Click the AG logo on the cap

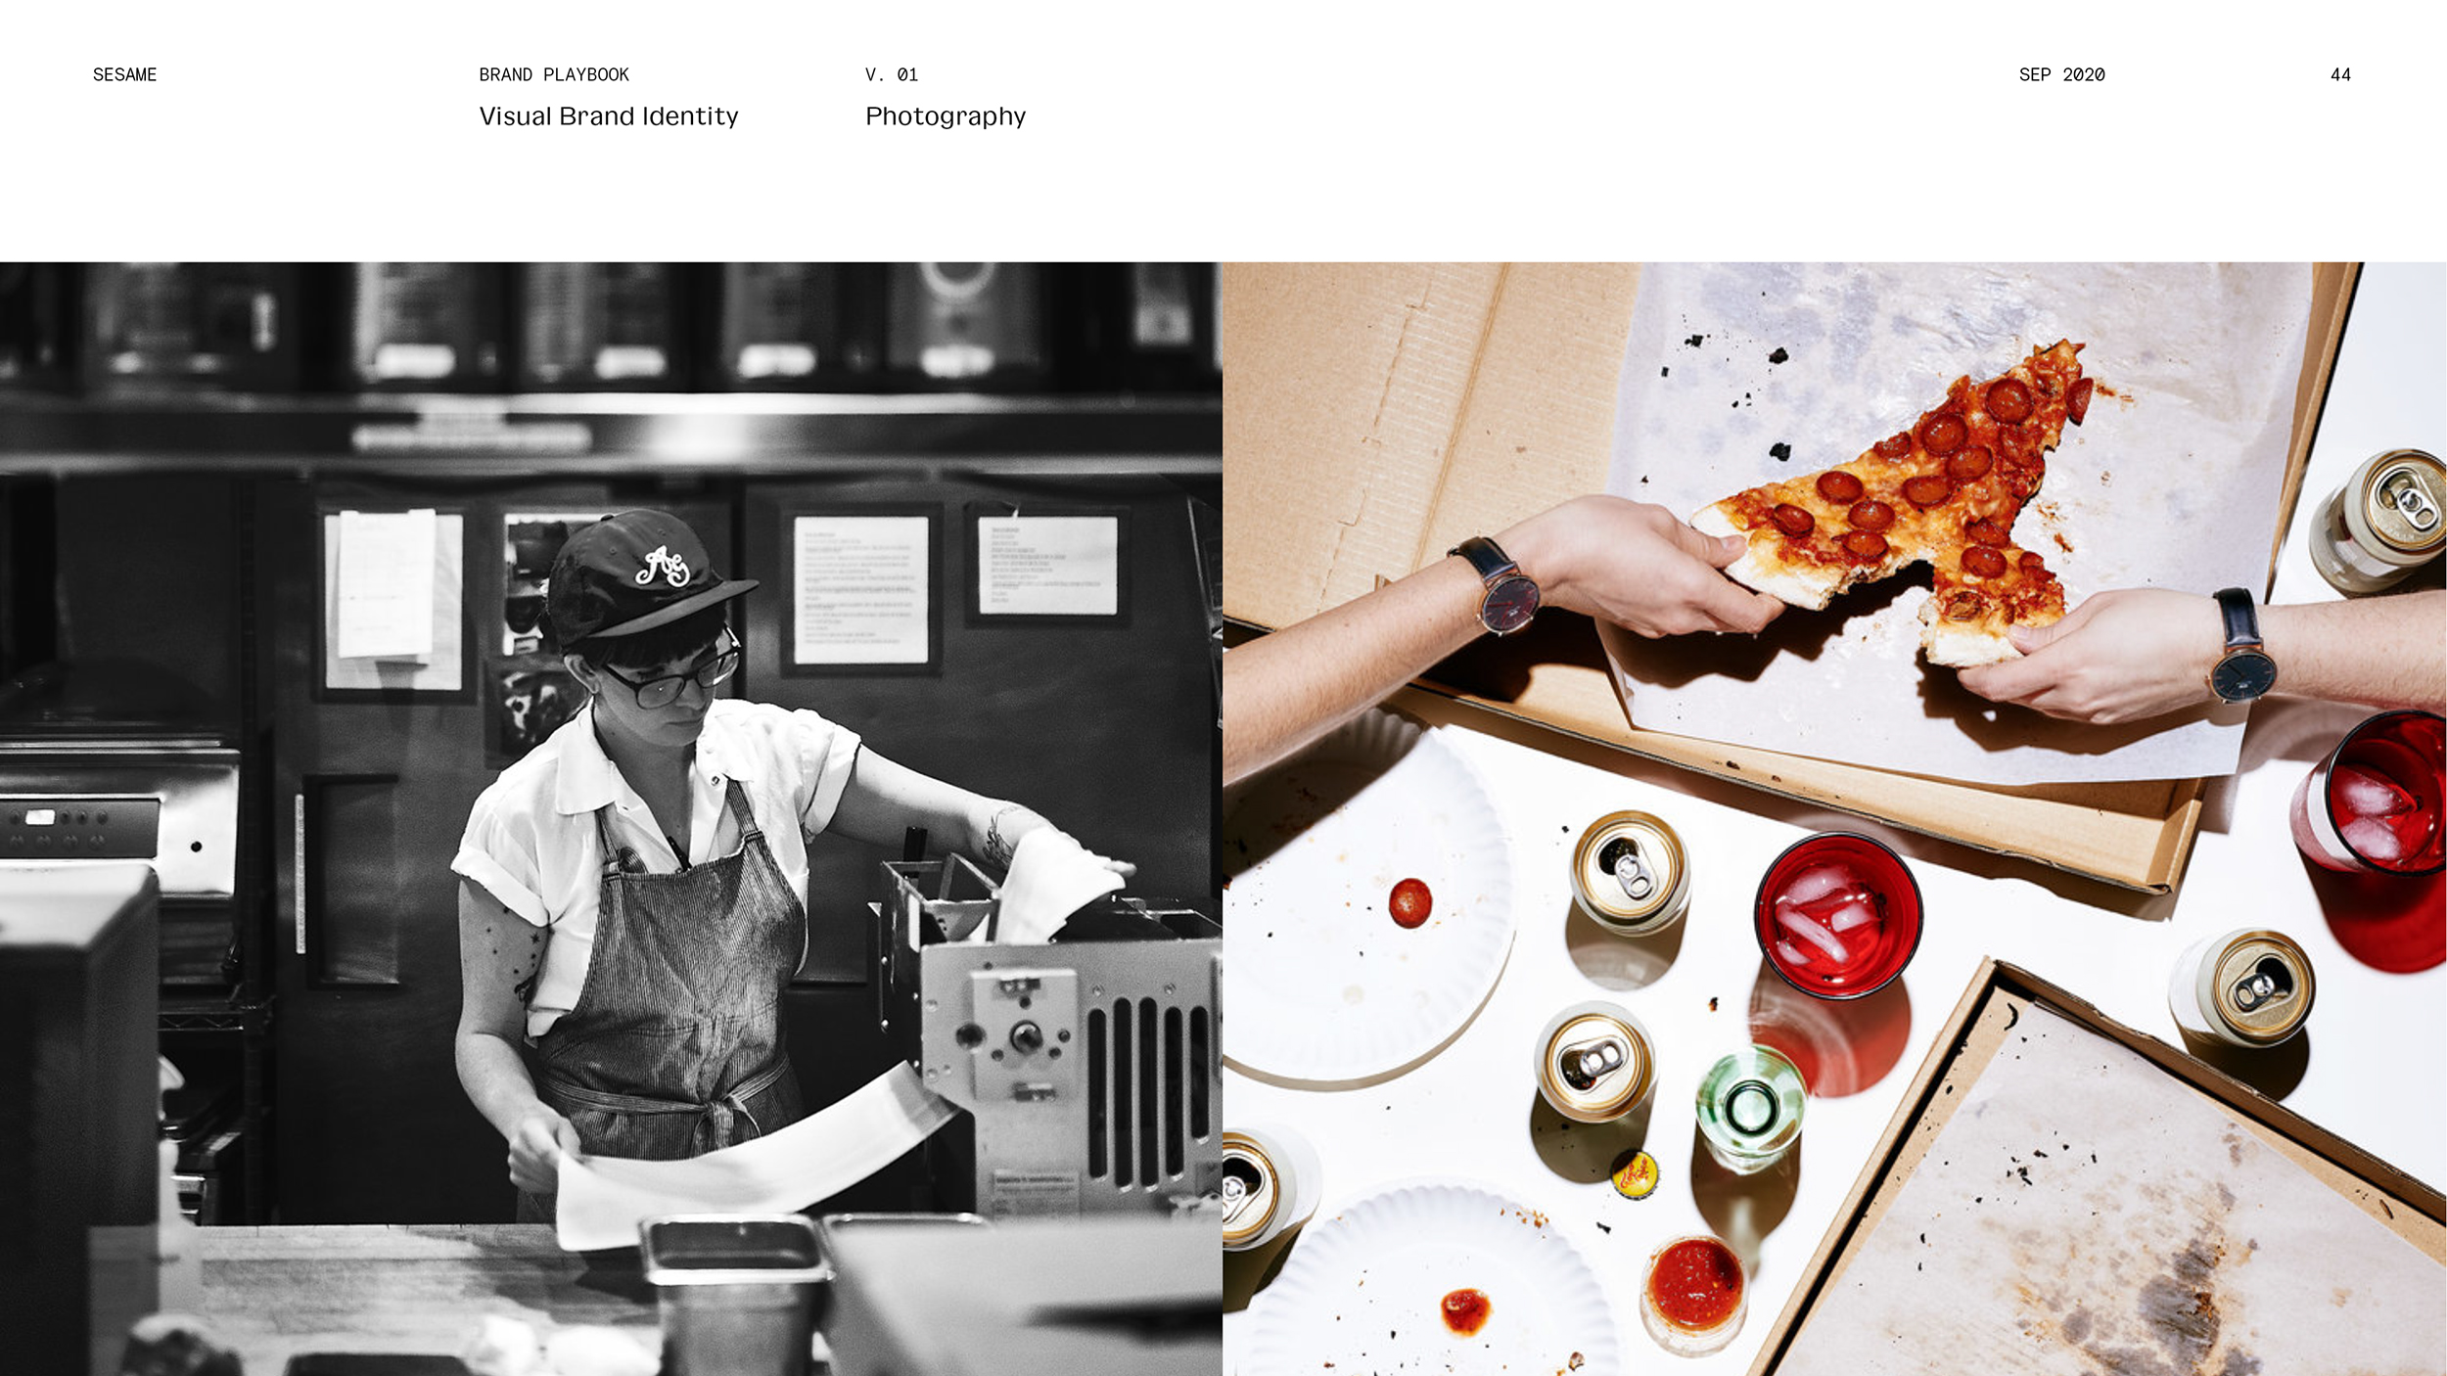pos(664,566)
